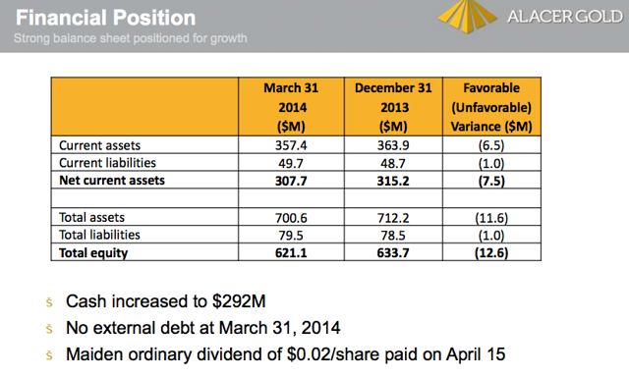The width and height of the screenshot is (629, 377).
Task: Select the Current assets row label
Action: (x=100, y=145)
